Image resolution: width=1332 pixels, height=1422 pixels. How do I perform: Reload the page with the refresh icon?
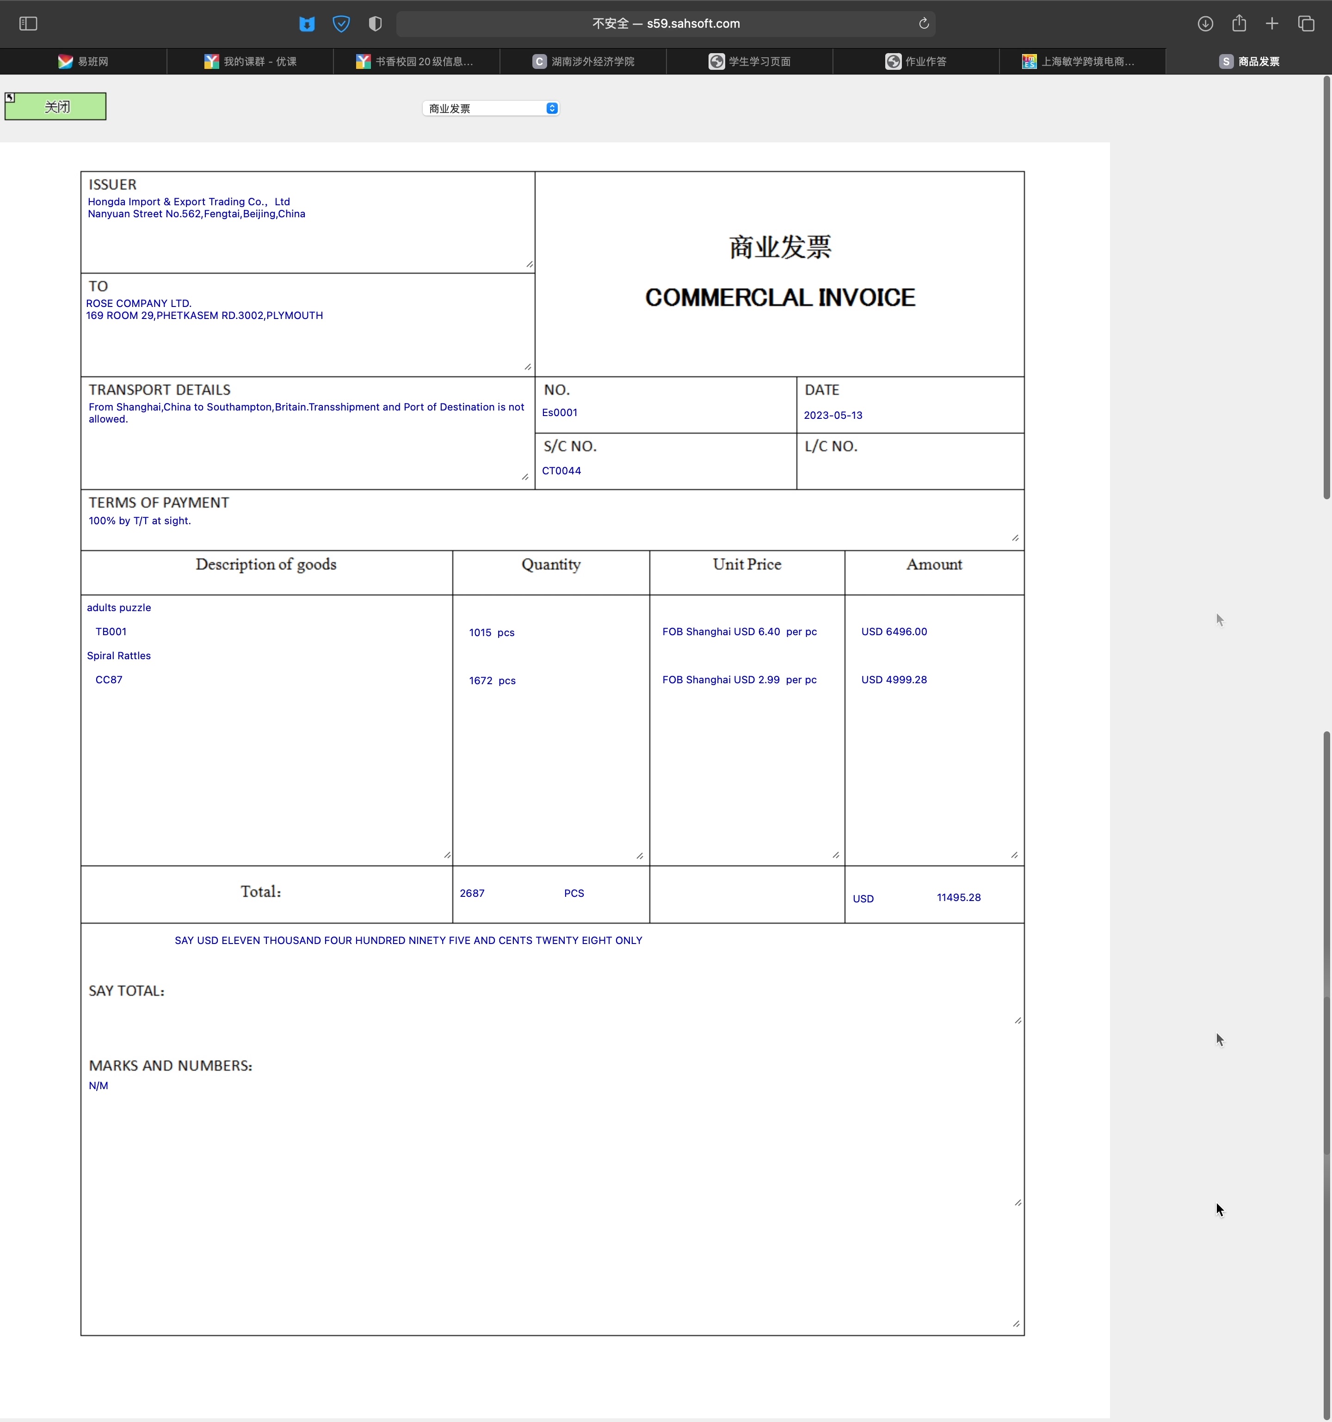coord(924,24)
